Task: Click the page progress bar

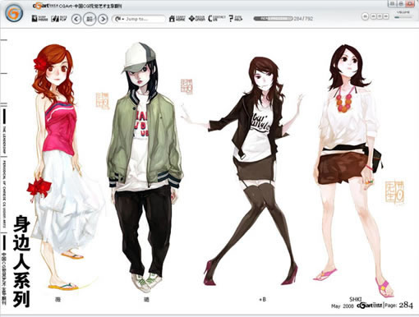Action: click(273, 19)
